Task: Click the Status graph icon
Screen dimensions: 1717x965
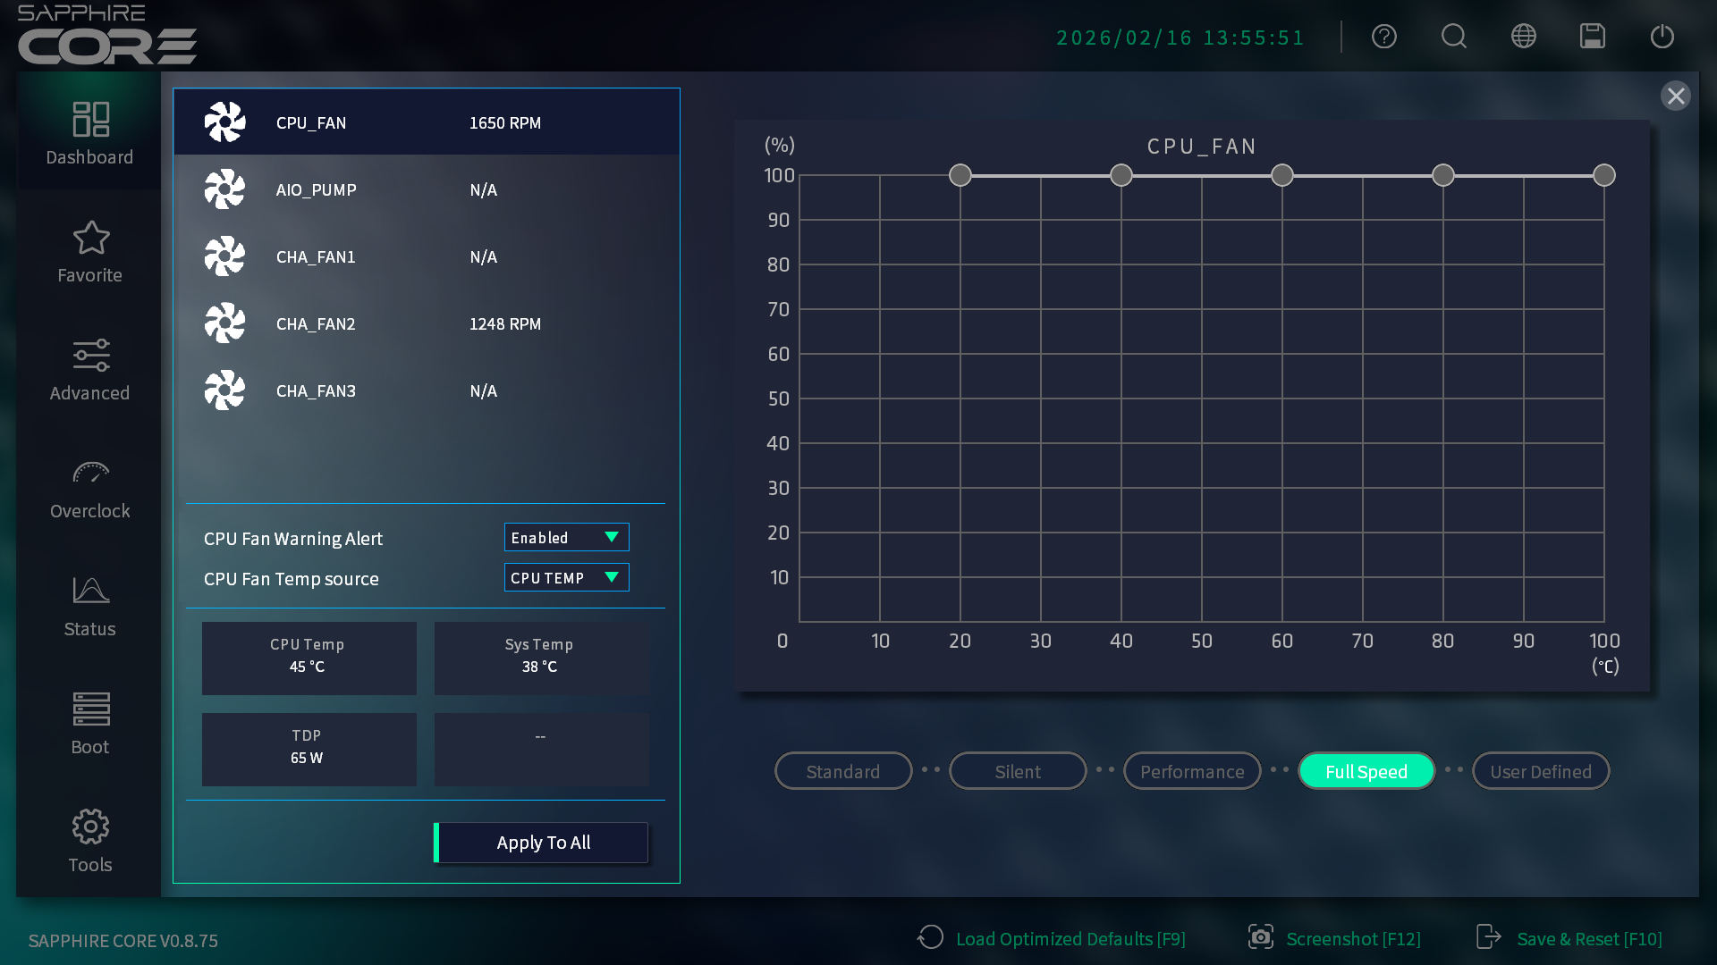Action: click(x=89, y=591)
